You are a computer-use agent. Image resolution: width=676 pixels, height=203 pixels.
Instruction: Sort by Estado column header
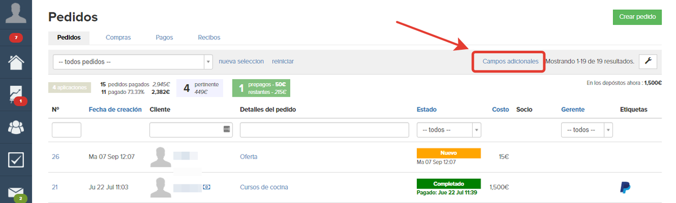426,109
